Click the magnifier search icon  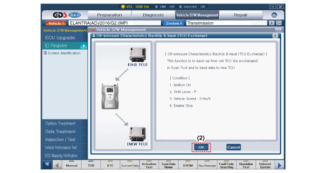pyautogui.click(x=274, y=15)
